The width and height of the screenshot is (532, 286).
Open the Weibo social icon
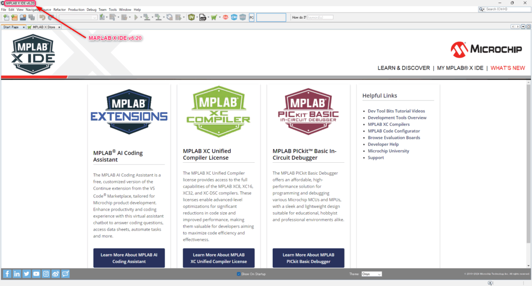(x=56, y=274)
